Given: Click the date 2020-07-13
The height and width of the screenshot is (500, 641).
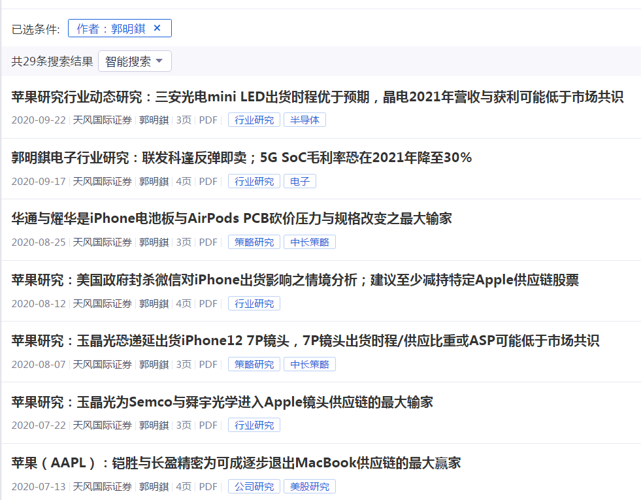Looking at the screenshot, I should [39, 487].
